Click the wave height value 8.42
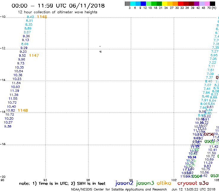This screenshot has width=219, height=192. 30,17
